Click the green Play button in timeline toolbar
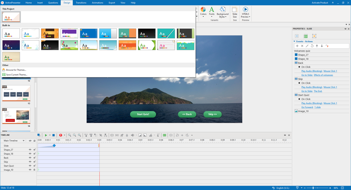The width and height of the screenshot is (351, 190). [46, 135]
